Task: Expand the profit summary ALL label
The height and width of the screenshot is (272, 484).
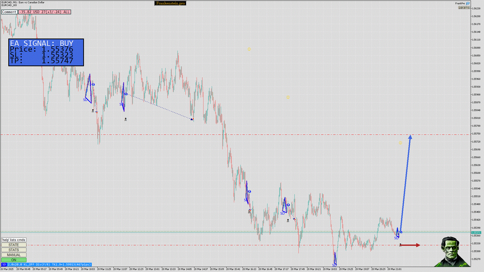Action: coord(67,12)
